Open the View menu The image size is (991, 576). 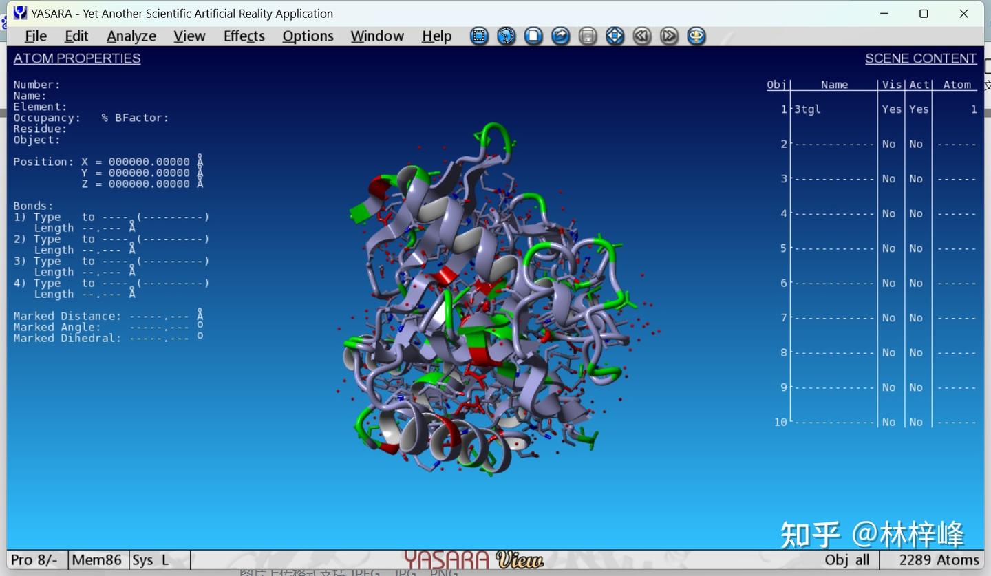coord(189,36)
